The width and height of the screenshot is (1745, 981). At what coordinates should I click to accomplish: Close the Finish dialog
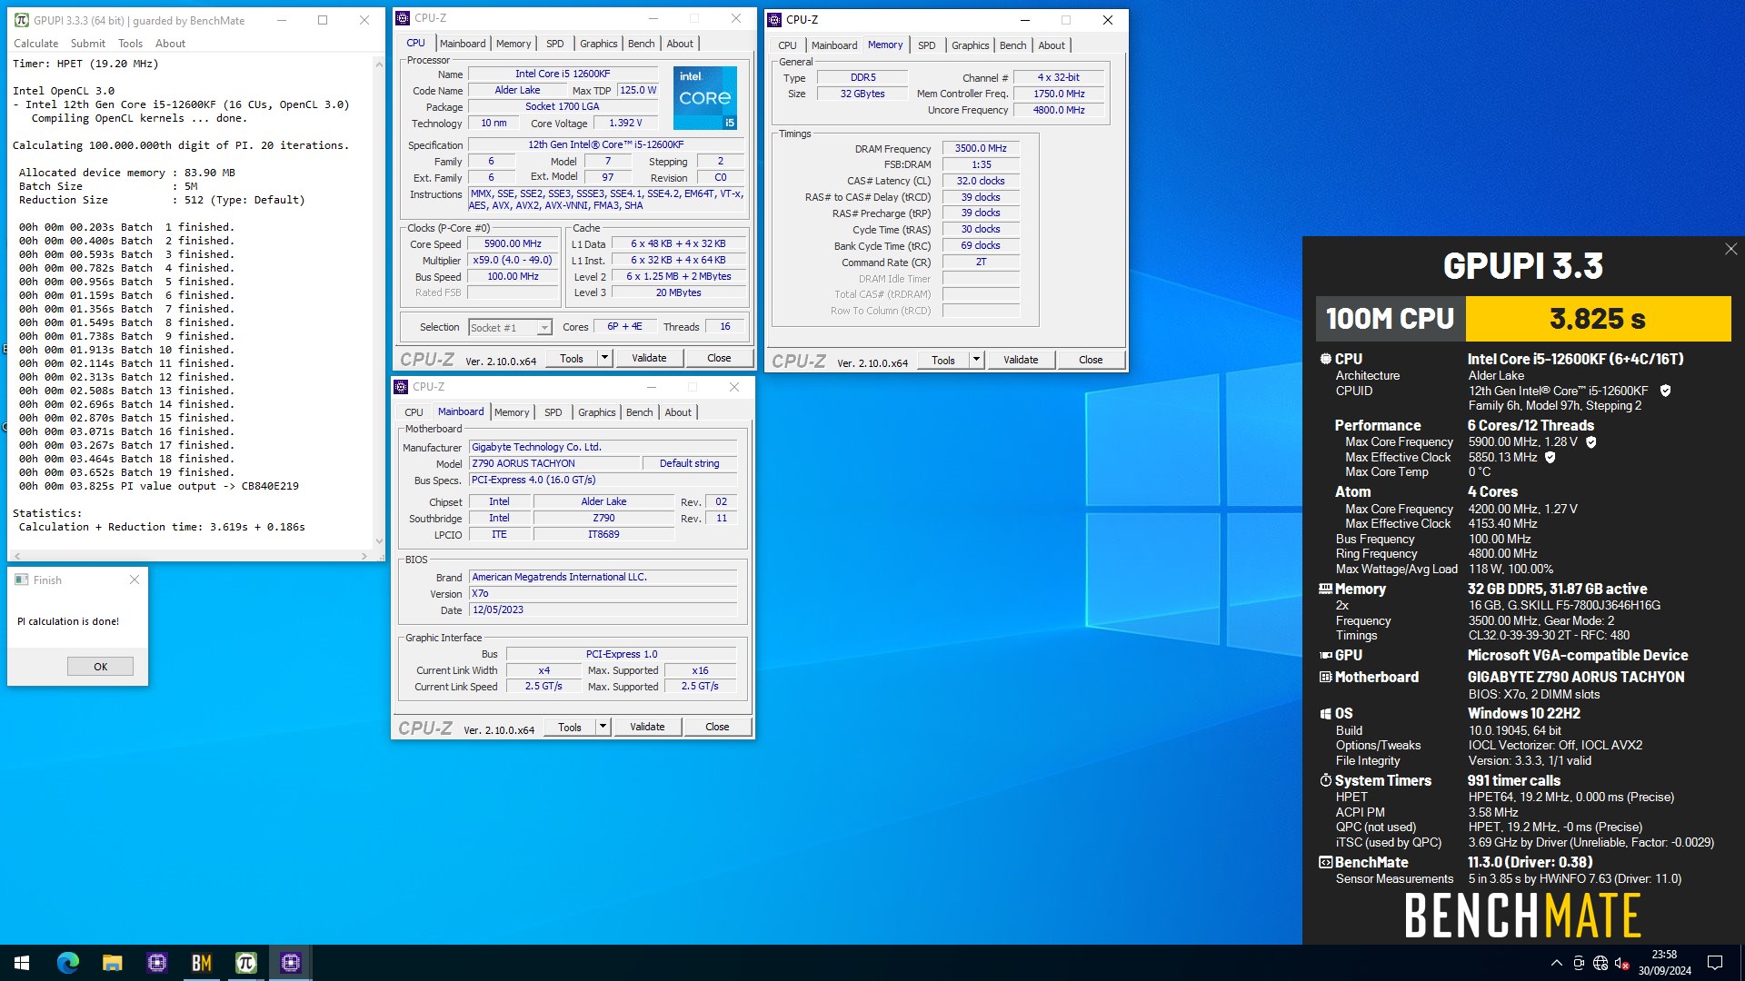pyautogui.click(x=135, y=580)
